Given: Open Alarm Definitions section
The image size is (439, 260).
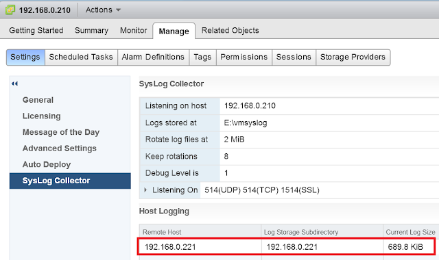Looking at the screenshot, I should (153, 57).
